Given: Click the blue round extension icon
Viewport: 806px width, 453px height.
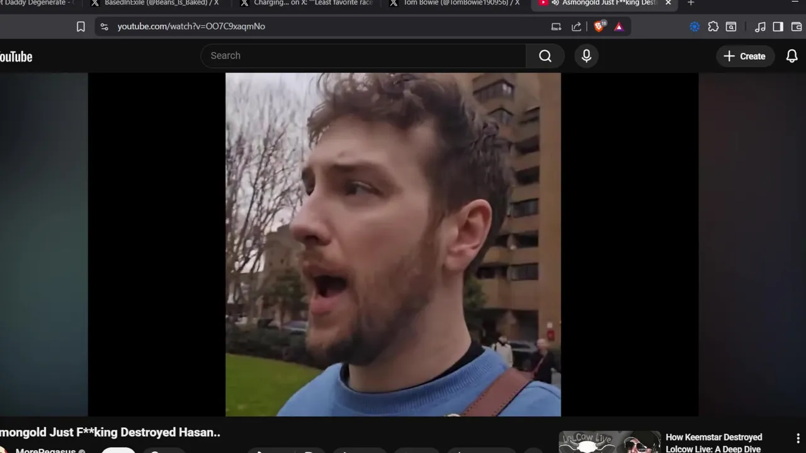Looking at the screenshot, I should pos(695,26).
